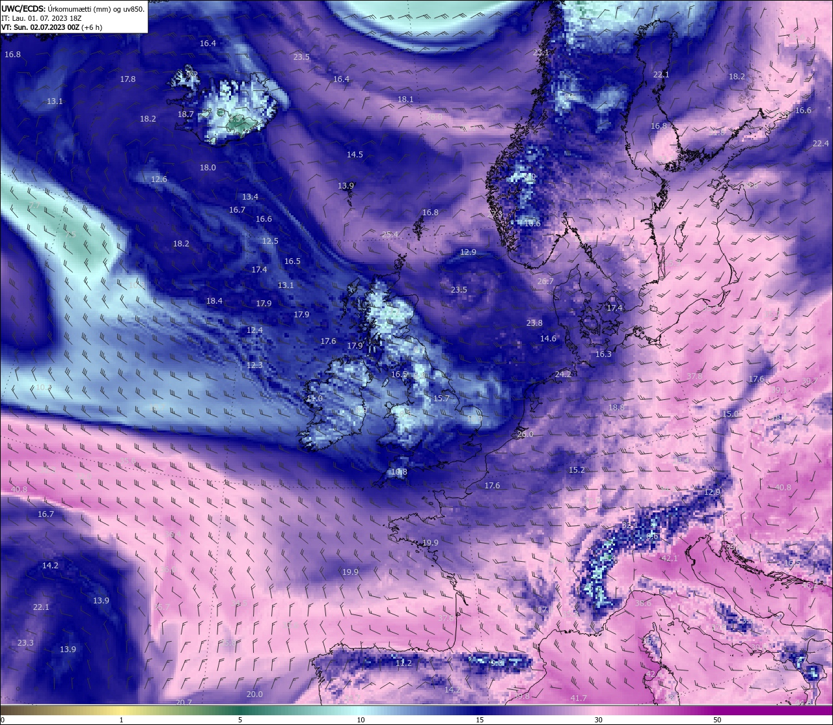
Task: Click the 18.0 value south of Iceland
Action: pyautogui.click(x=208, y=168)
